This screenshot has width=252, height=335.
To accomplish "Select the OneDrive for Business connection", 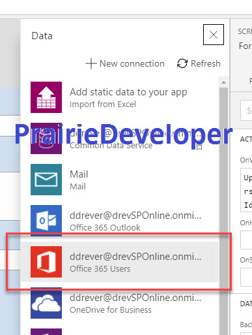I will point(119,303).
